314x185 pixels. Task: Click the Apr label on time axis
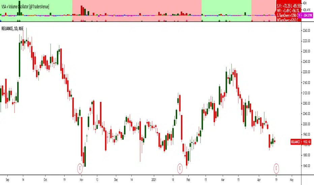(x=259, y=180)
